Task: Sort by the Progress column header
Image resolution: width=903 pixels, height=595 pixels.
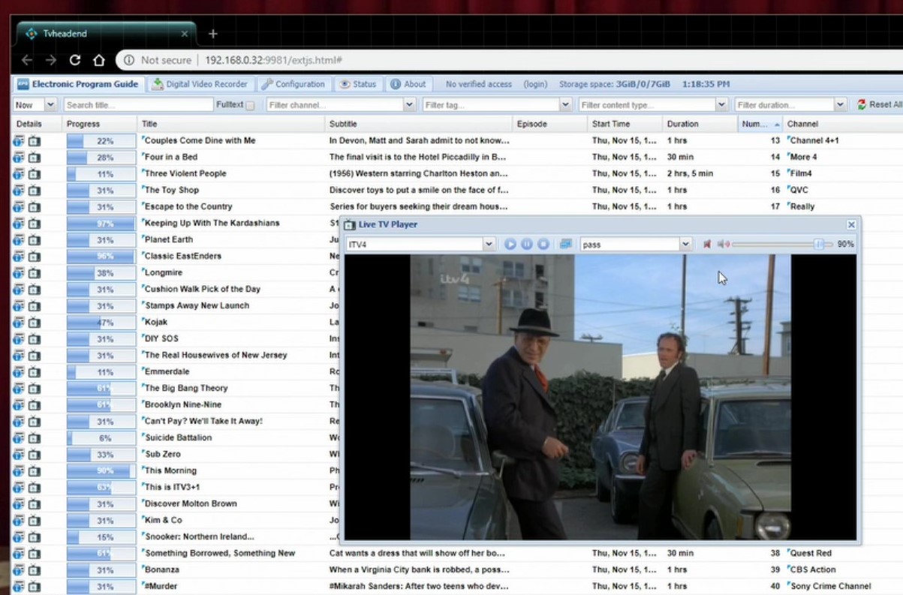Action: (99, 124)
